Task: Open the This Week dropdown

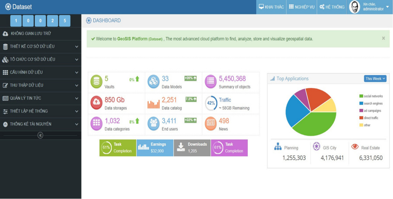Action: point(375,79)
